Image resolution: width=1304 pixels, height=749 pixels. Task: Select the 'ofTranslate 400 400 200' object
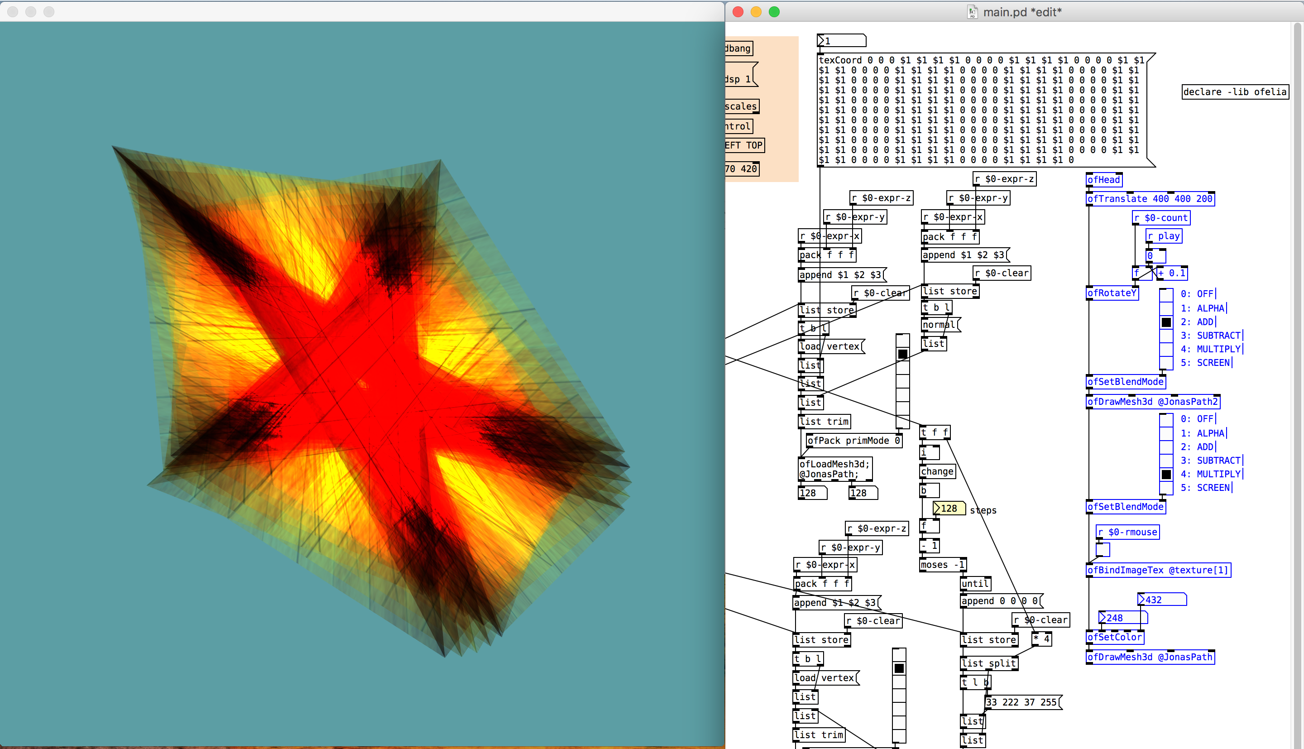pos(1150,199)
